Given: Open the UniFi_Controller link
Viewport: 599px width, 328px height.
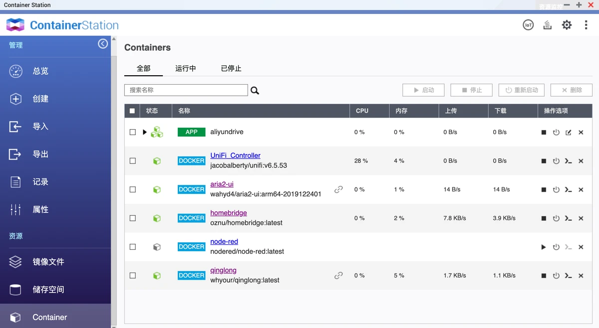Looking at the screenshot, I should 235,156.
